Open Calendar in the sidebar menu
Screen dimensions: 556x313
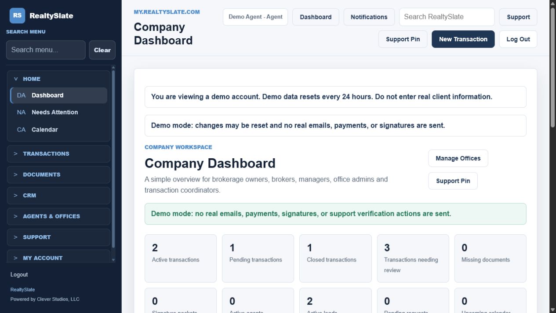pyautogui.click(x=58, y=130)
